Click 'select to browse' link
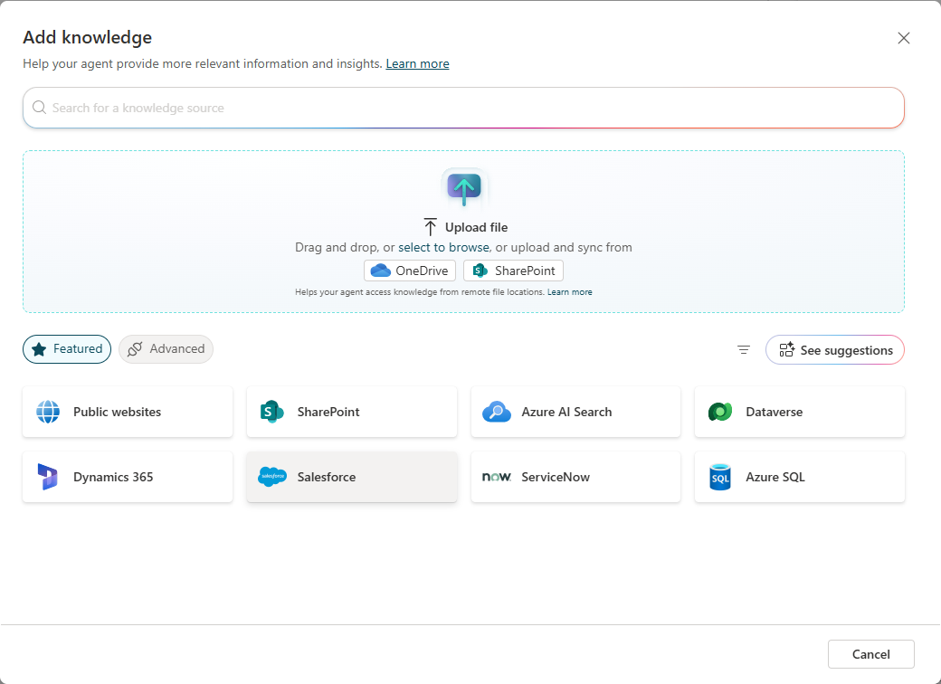 pos(443,247)
